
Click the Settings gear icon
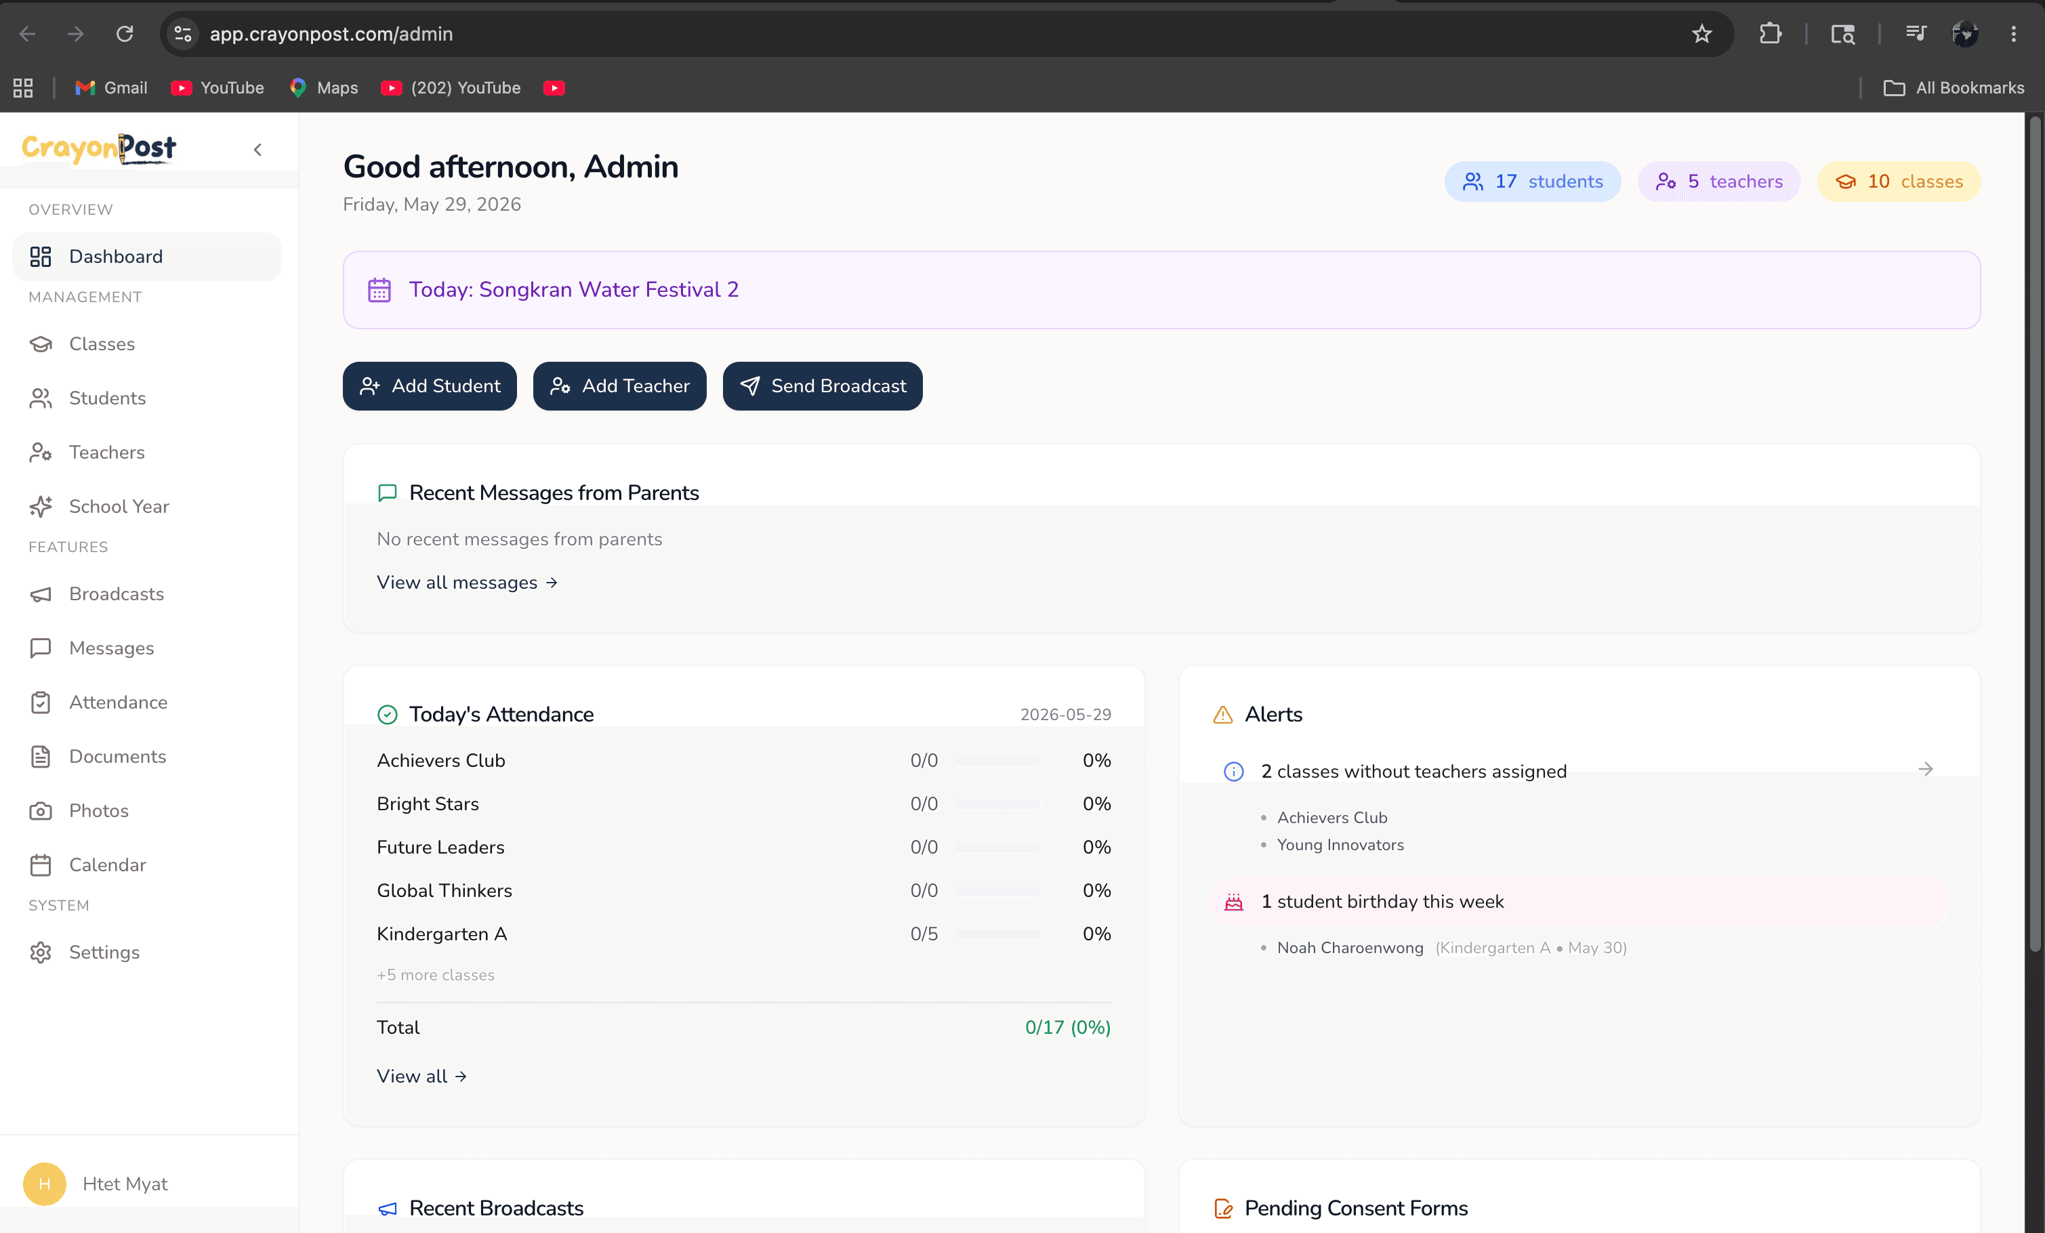[x=41, y=953]
